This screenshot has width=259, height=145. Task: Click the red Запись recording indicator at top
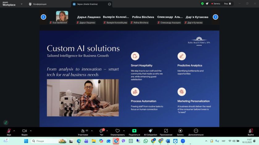[216, 4]
